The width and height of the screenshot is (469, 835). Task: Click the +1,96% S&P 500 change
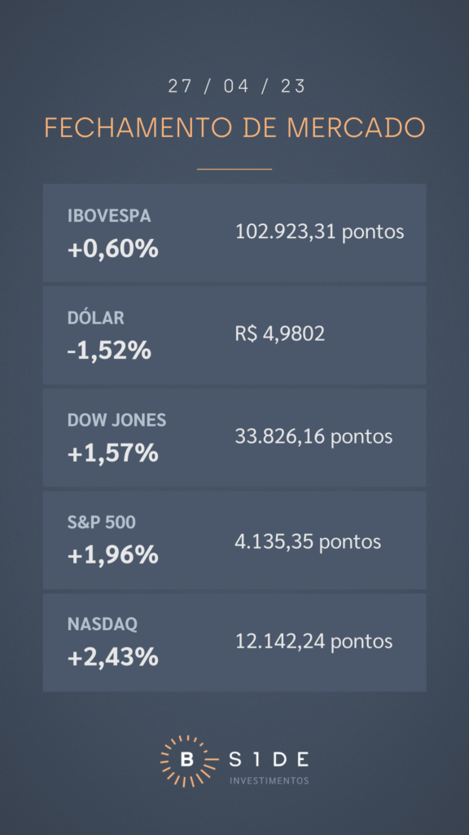tap(112, 555)
